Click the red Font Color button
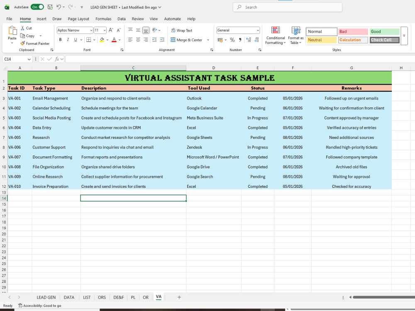 tap(114, 40)
